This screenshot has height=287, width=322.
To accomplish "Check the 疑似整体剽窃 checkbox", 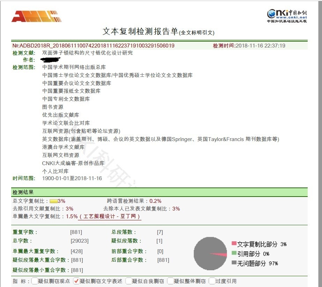I will tap(170, 281).
